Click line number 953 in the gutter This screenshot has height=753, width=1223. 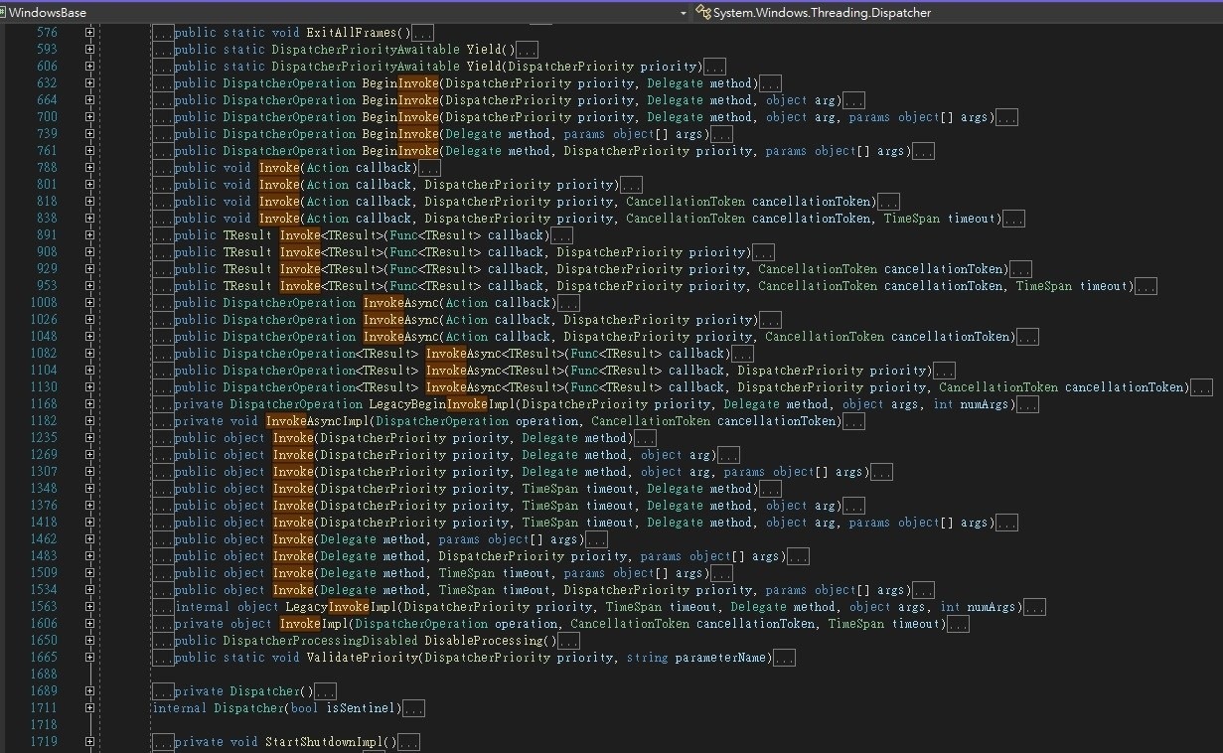(46, 286)
